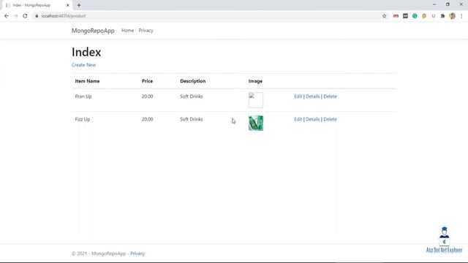Viewport: 468px width, 263px height.
Task: Select 'Soft Drinks' description in Fizz Up row
Action: click(x=192, y=119)
